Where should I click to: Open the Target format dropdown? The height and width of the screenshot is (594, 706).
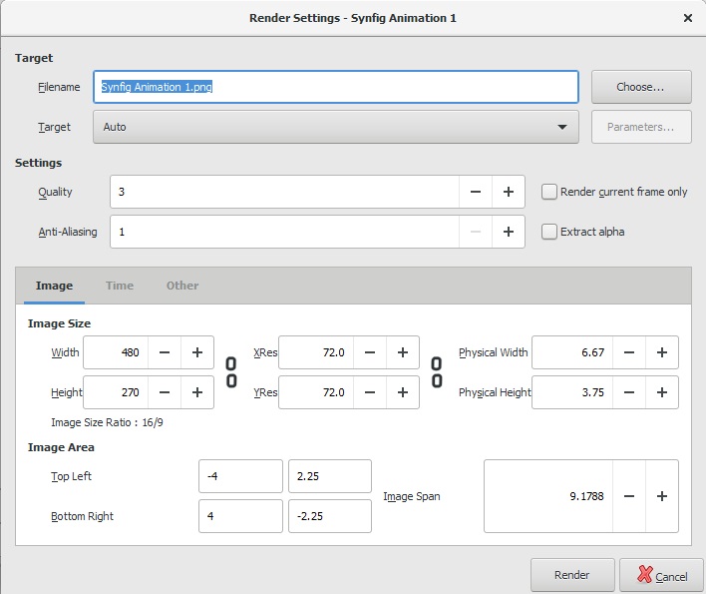pyautogui.click(x=335, y=127)
